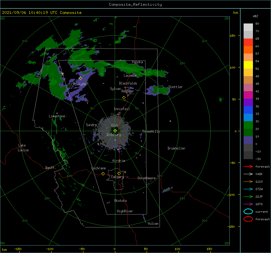Click the Calgary city label
This screenshot has width=271, height=253.
coord(117,177)
